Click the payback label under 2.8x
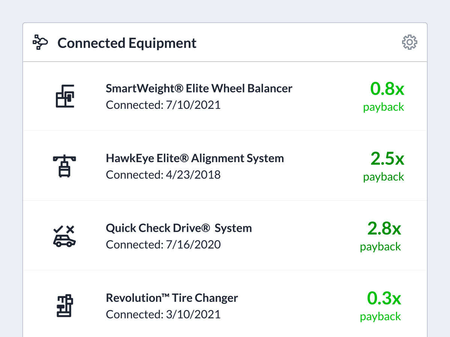 coord(380,247)
